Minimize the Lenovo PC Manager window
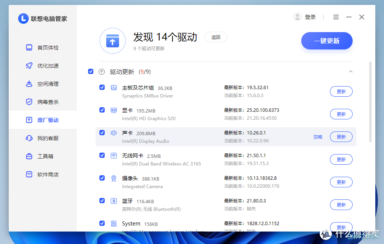Image resolution: width=384 pixels, height=244 pixels. click(349, 17)
